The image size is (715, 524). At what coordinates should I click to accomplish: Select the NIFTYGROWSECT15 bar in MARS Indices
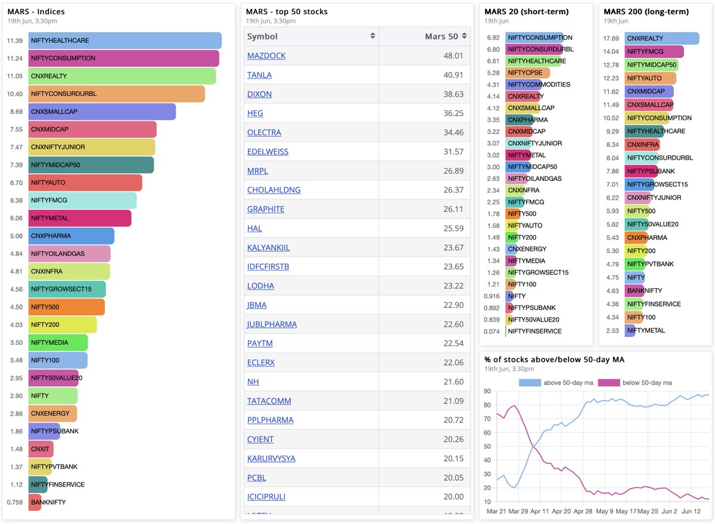click(67, 289)
